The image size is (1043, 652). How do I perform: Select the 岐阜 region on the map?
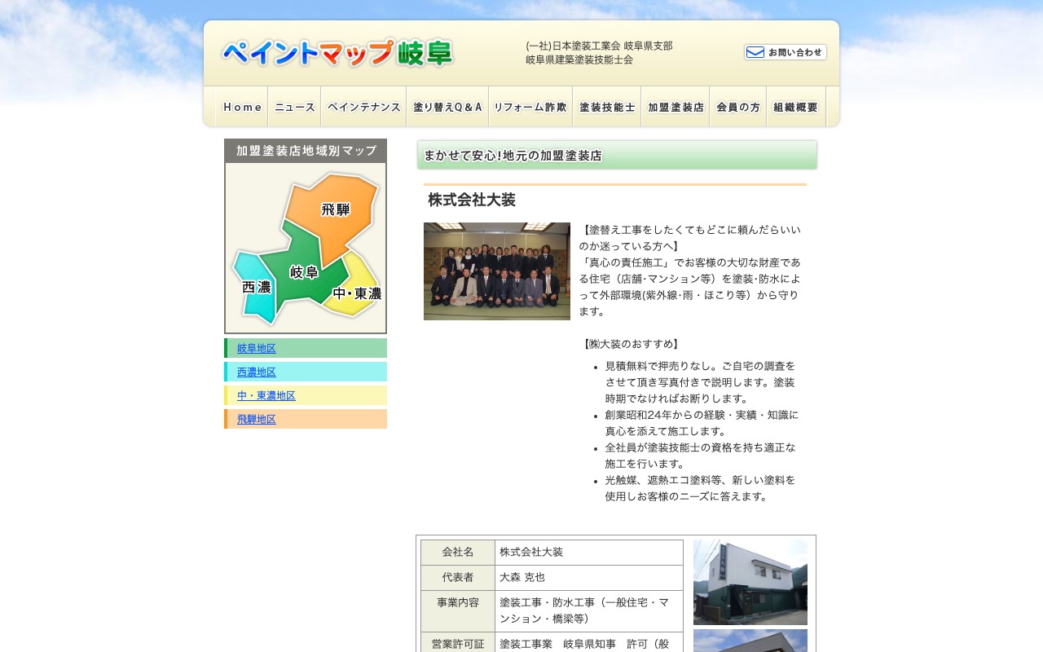(303, 272)
